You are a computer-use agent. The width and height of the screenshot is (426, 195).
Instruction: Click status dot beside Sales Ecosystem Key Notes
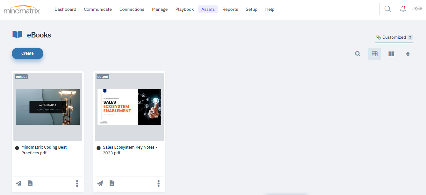point(99,148)
